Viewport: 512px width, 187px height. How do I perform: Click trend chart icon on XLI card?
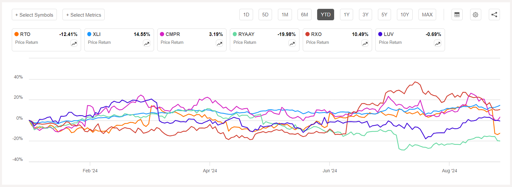pos(146,43)
